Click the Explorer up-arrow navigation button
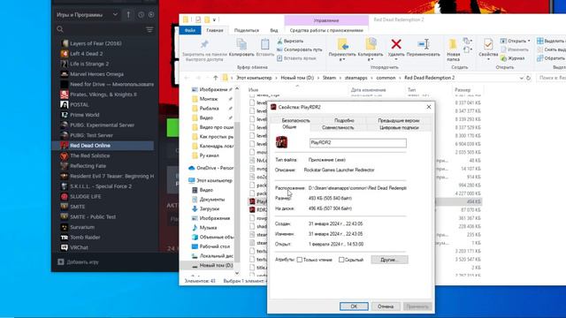The image size is (566, 318). point(216,78)
